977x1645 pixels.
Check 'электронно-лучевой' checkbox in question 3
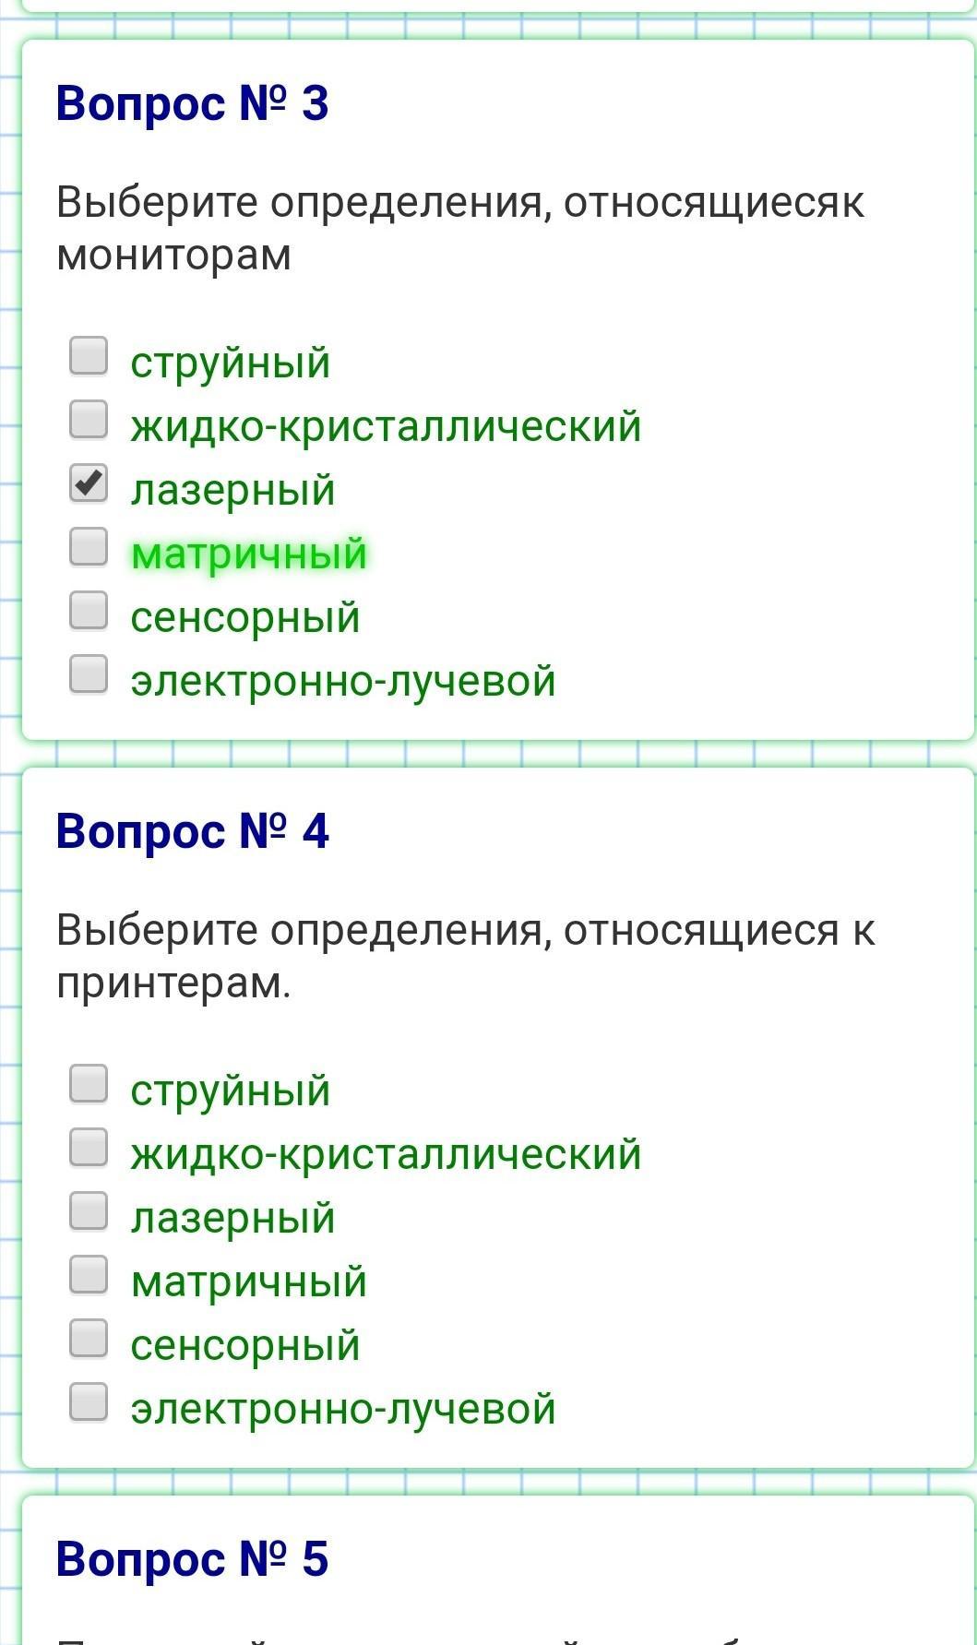point(89,674)
